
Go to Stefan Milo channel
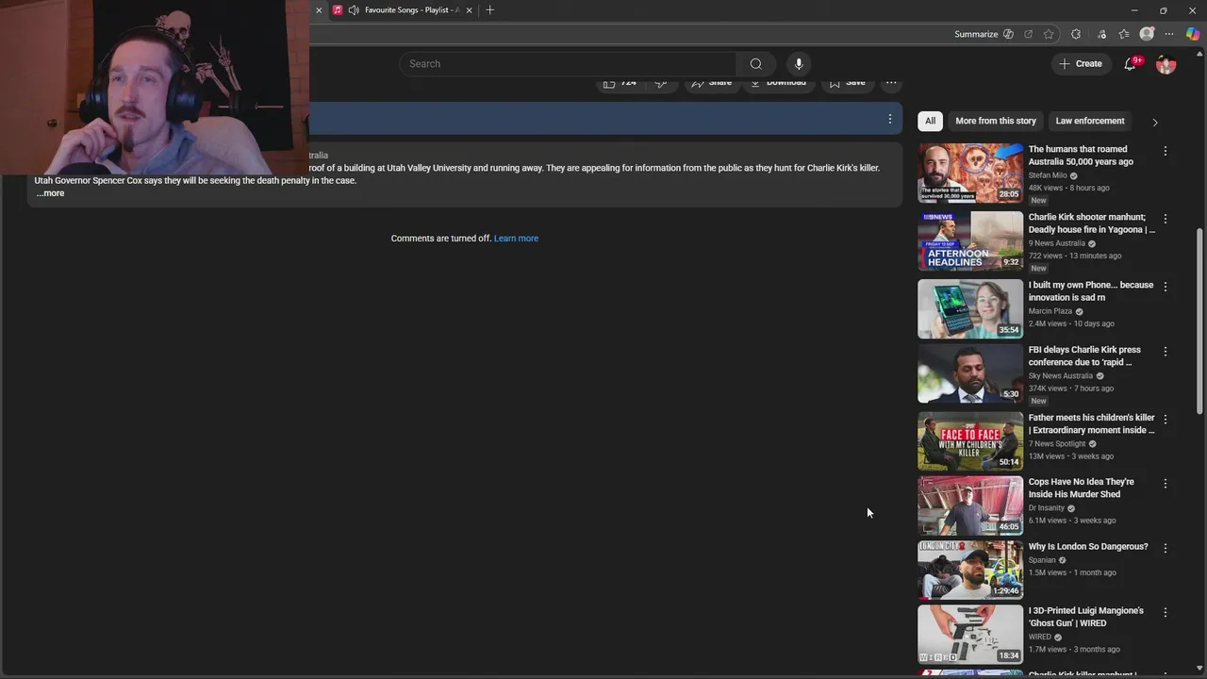1048,175
